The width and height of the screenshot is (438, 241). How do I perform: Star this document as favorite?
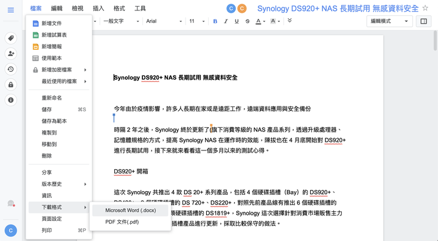(x=425, y=8)
